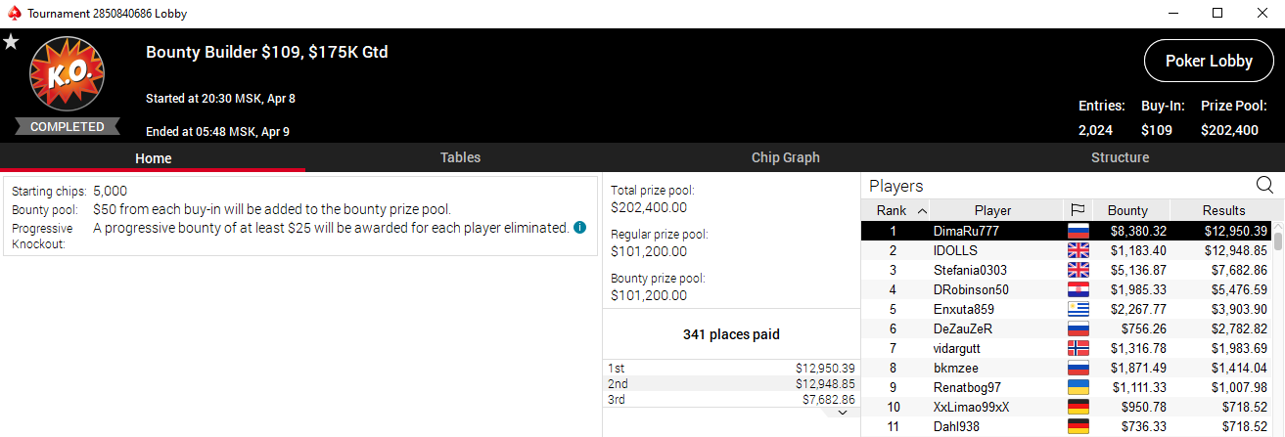The height and width of the screenshot is (437, 1285).
Task: Select player row Stefania0303
Action: click(x=970, y=270)
